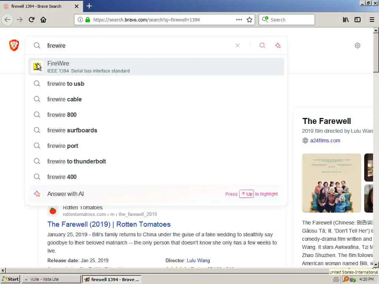The width and height of the screenshot is (379, 284).
Task: Select suggestion firewire surfboards
Action: pos(156,131)
